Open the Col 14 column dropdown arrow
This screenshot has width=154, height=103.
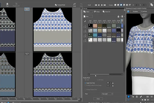(x=109, y=22)
